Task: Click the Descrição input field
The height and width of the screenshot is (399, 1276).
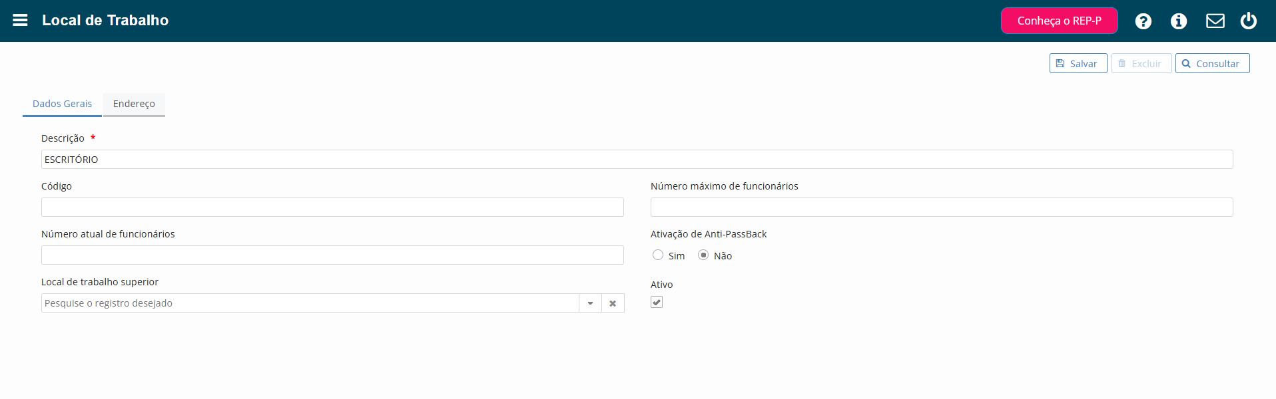Action: (637, 160)
